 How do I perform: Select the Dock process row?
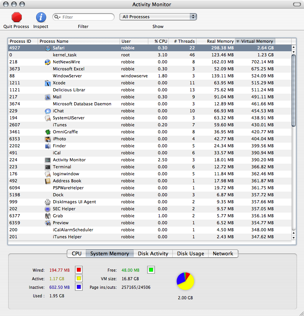[x=150, y=195]
